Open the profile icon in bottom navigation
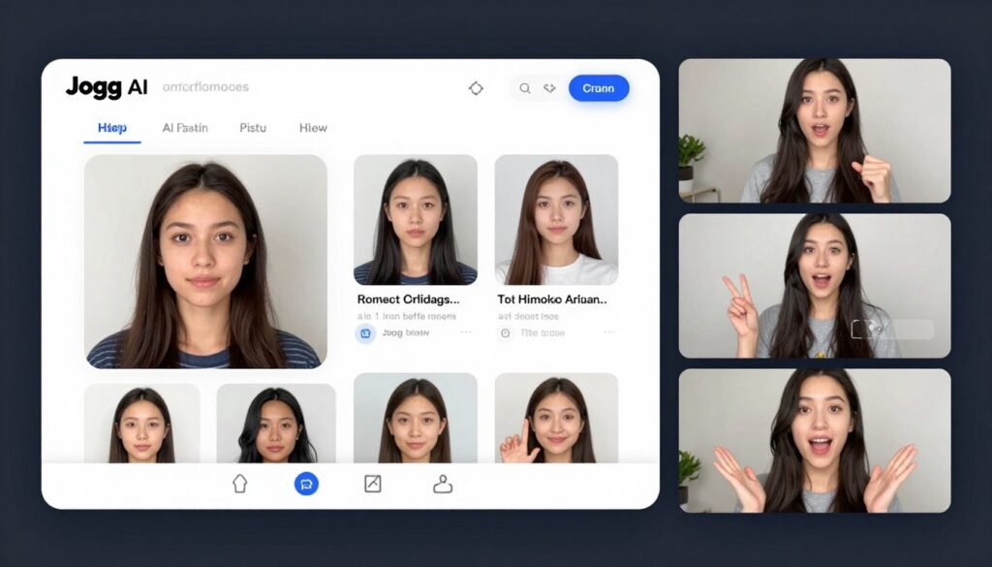992x567 pixels. [442, 483]
